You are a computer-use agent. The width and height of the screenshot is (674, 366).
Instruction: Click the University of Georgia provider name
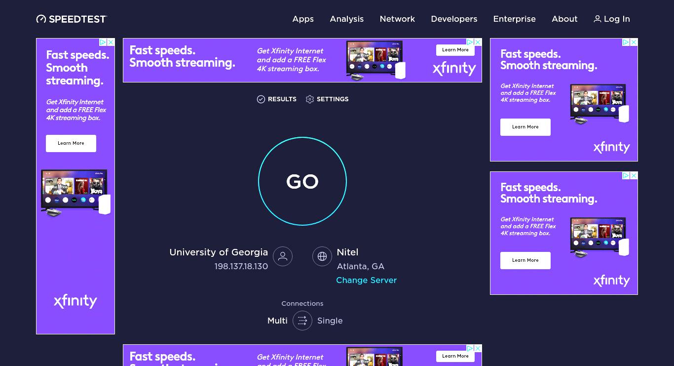[x=219, y=252]
